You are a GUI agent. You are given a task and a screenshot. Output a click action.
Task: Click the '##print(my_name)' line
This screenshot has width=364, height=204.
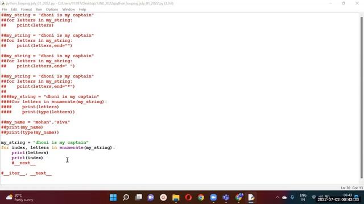click(22, 127)
